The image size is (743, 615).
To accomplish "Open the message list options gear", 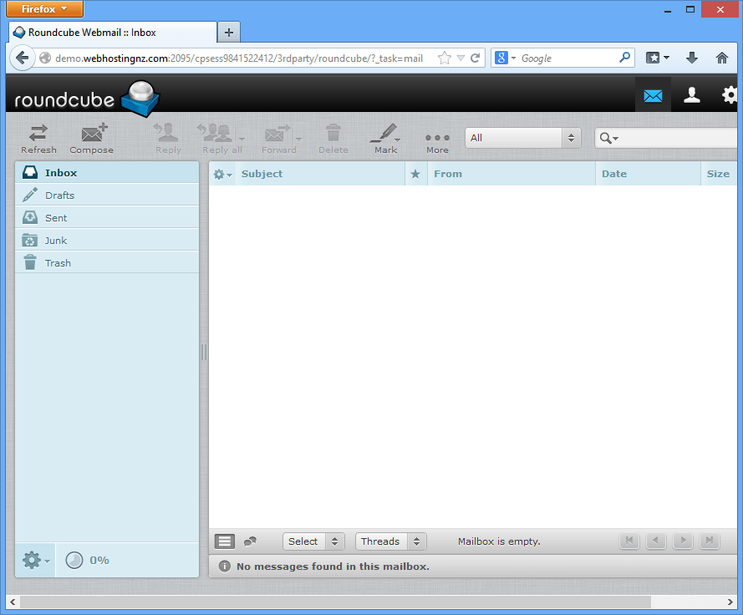I will (x=220, y=174).
